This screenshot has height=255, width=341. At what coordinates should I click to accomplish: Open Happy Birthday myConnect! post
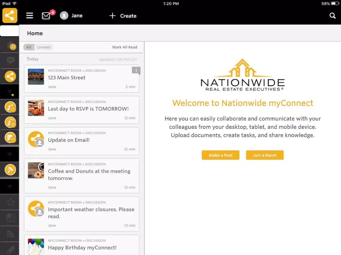82,245
